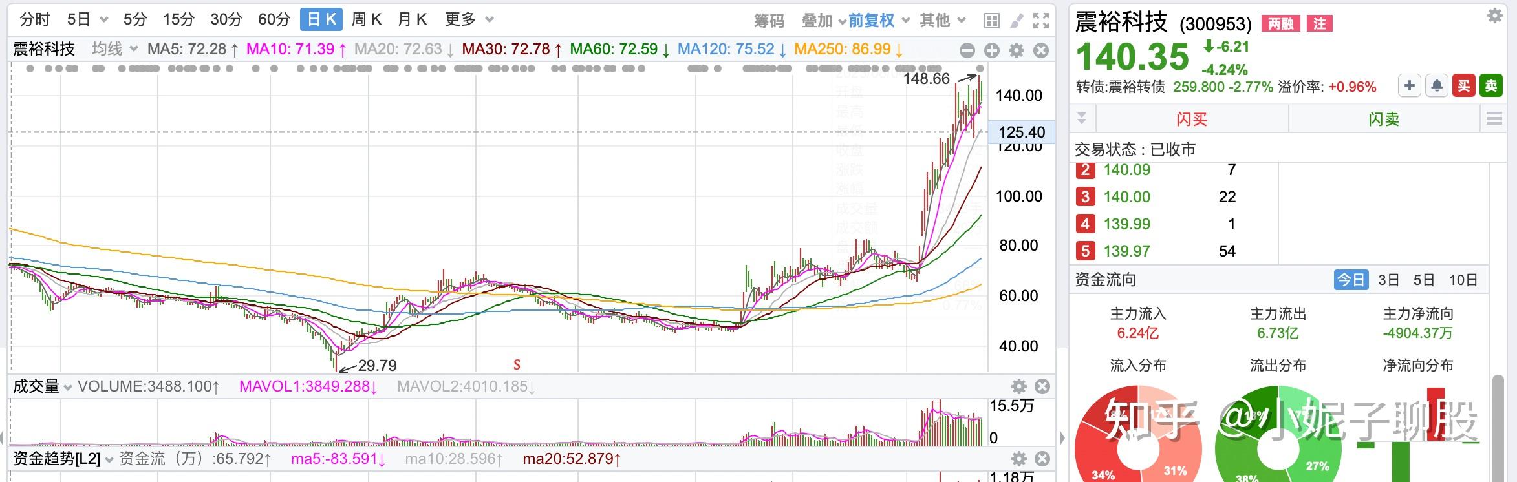Click the green 卖 sell button
This screenshot has width=1517, height=482.
pyautogui.click(x=1491, y=85)
